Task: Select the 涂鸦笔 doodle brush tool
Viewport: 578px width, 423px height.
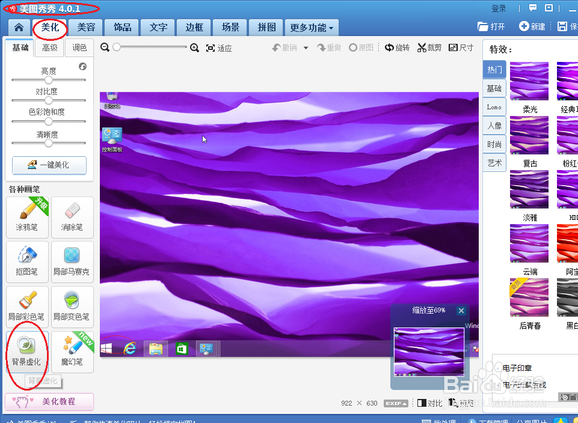Action: pyautogui.click(x=27, y=217)
